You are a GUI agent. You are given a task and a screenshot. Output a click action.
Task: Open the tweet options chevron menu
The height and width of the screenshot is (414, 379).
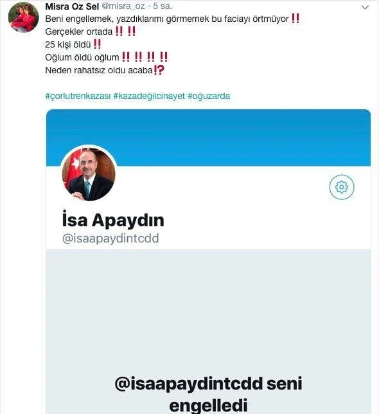click(365, 8)
